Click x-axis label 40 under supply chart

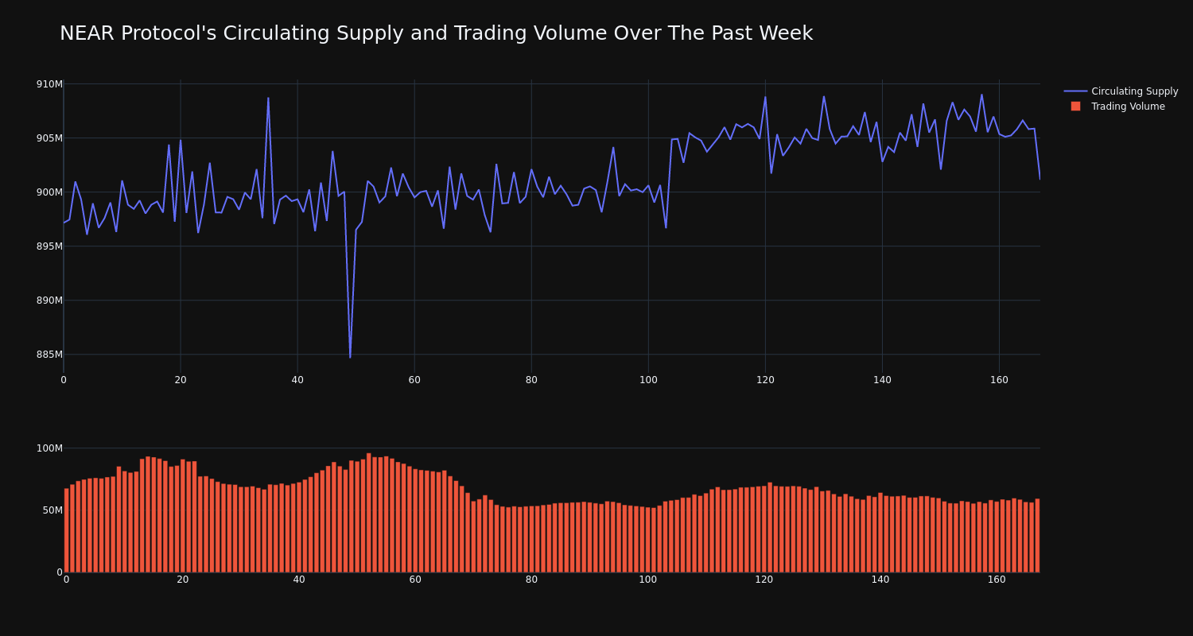tap(297, 380)
